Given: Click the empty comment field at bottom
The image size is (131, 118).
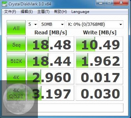Looking at the screenshot, I should click(65, 108).
